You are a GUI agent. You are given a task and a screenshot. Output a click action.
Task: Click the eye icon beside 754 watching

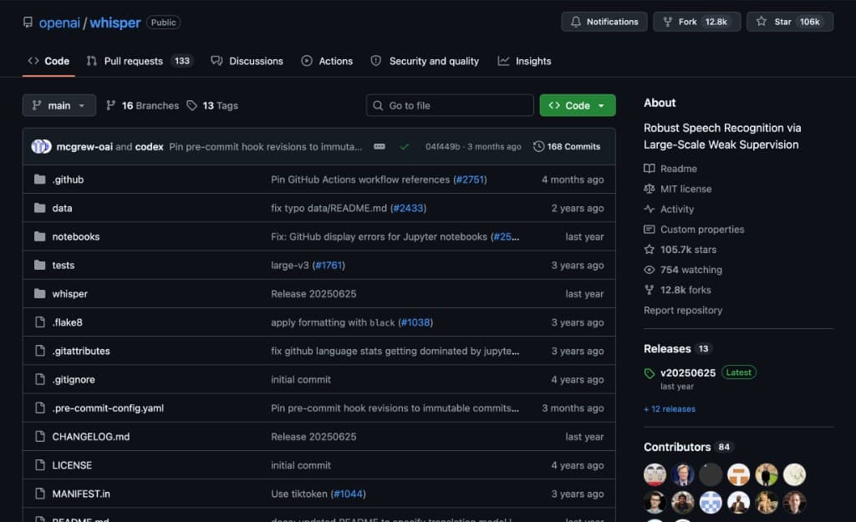pos(649,270)
